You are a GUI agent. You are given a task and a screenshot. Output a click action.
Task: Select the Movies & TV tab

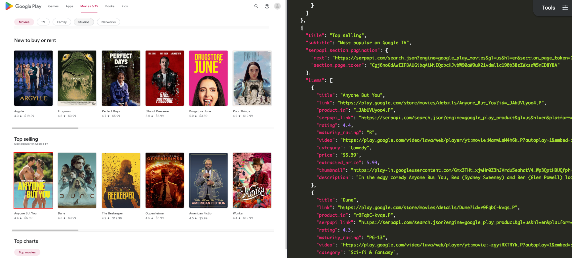click(89, 6)
